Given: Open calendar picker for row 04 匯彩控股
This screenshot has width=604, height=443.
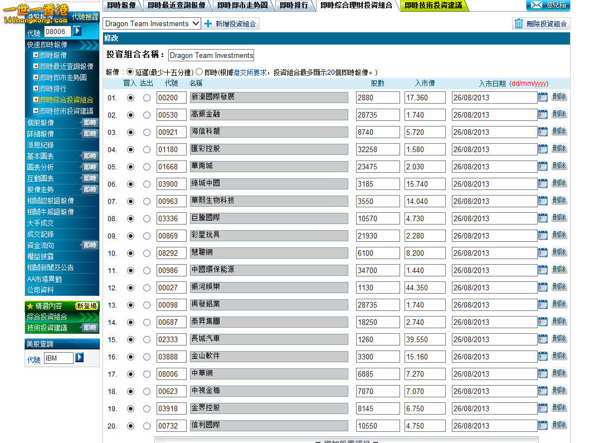Looking at the screenshot, I should coord(543,149).
